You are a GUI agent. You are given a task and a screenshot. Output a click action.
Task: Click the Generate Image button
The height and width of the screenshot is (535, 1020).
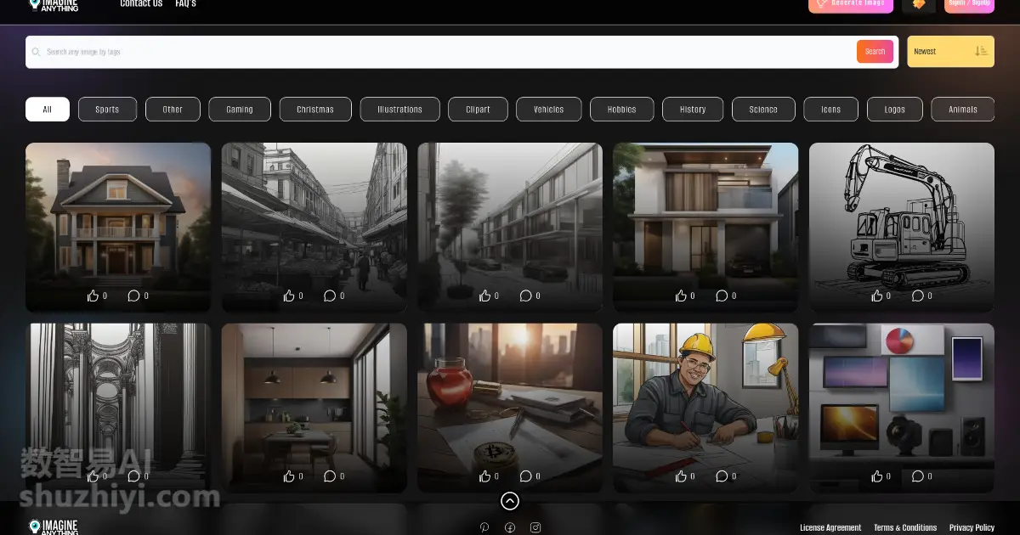851,4
